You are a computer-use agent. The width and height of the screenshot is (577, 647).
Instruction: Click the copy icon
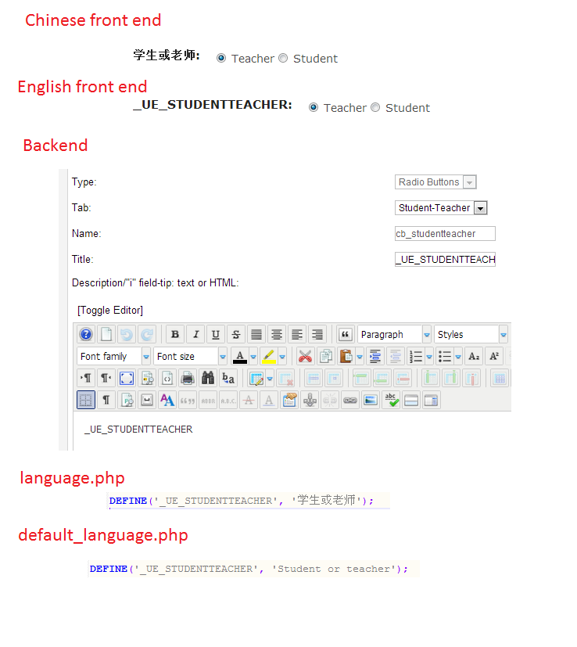coord(326,356)
